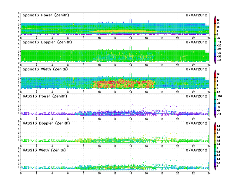Click the pink top arrow of the top color bar
Viewport: 240px width, 186px height.
pyautogui.click(x=215, y=18)
